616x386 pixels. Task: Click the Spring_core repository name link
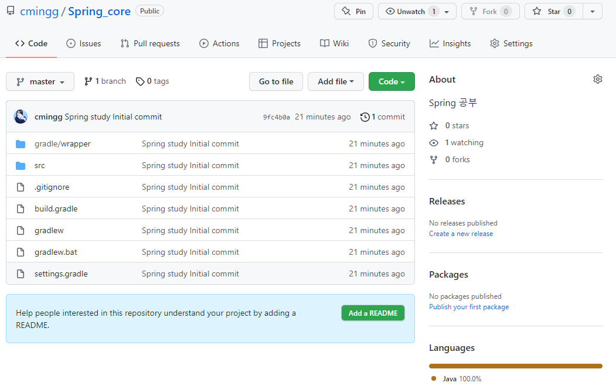pos(99,11)
